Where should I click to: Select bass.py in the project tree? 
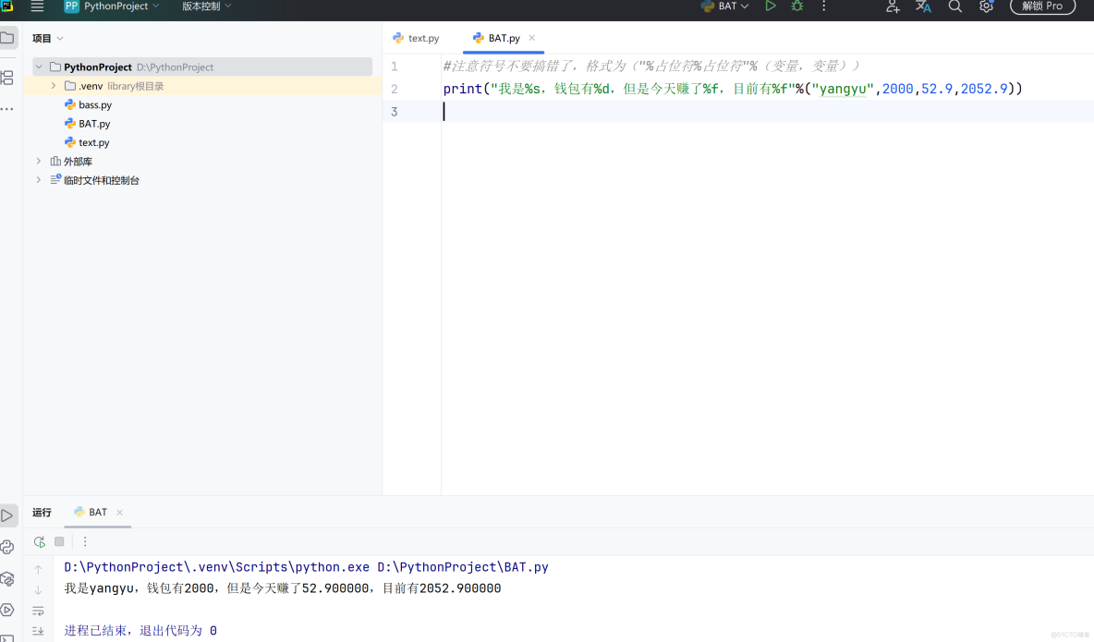pyautogui.click(x=95, y=104)
